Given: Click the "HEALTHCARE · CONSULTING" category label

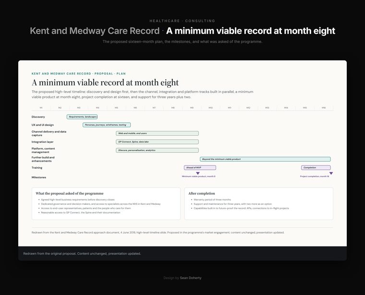Looking at the screenshot, I should tap(182, 21).
